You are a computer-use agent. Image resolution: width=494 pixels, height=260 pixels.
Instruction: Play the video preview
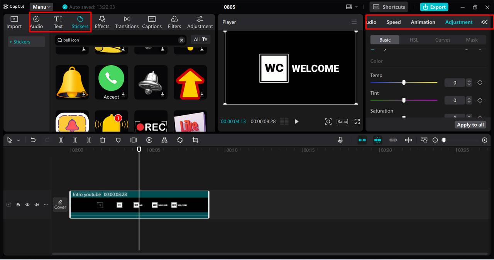click(296, 122)
